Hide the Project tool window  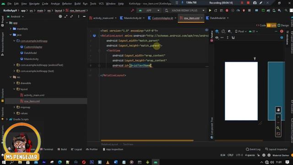pyautogui.click(x=84, y=16)
